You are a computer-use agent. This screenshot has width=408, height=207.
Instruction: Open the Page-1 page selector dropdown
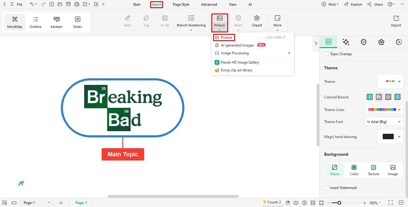pyautogui.click(x=37, y=203)
